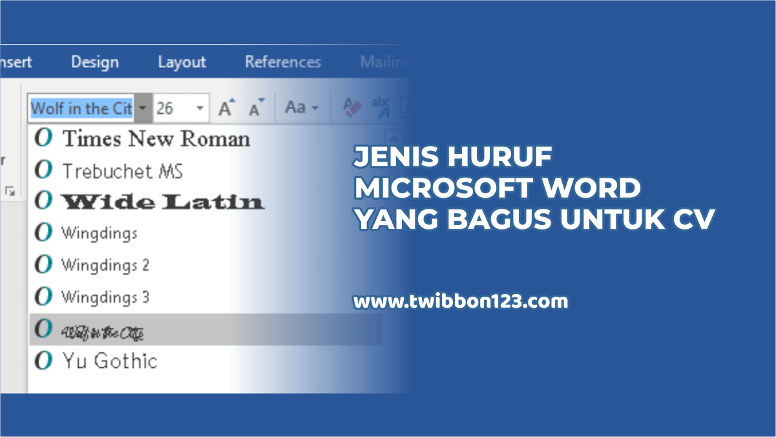The image size is (776, 437).
Task: Open the font size dropdown arrow
Action: [x=200, y=108]
